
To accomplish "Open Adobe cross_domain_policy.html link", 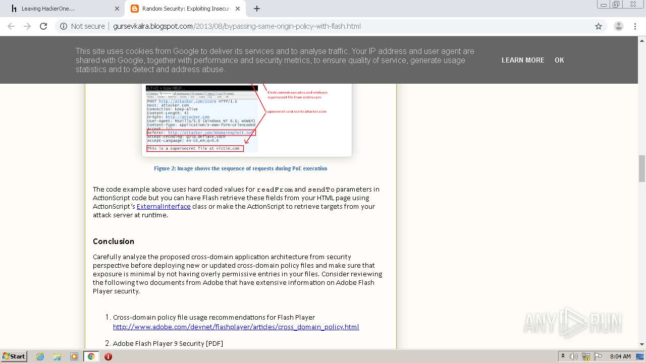I will click(236, 327).
